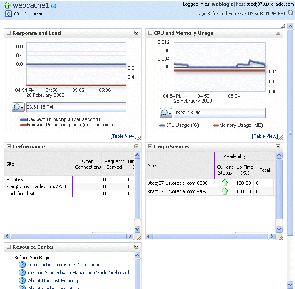Open Table View for CPU and Memory Usage
Viewport: 295px width, 289px height.
(265, 136)
